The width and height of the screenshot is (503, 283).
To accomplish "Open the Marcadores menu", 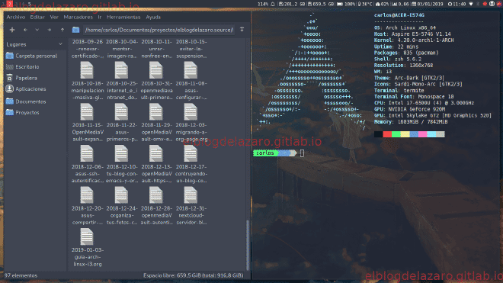I will (78, 17).
